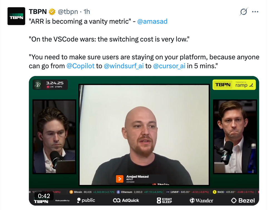Click the Bezel sponsor logo
The image size is (268, 210).
[243, 201]
